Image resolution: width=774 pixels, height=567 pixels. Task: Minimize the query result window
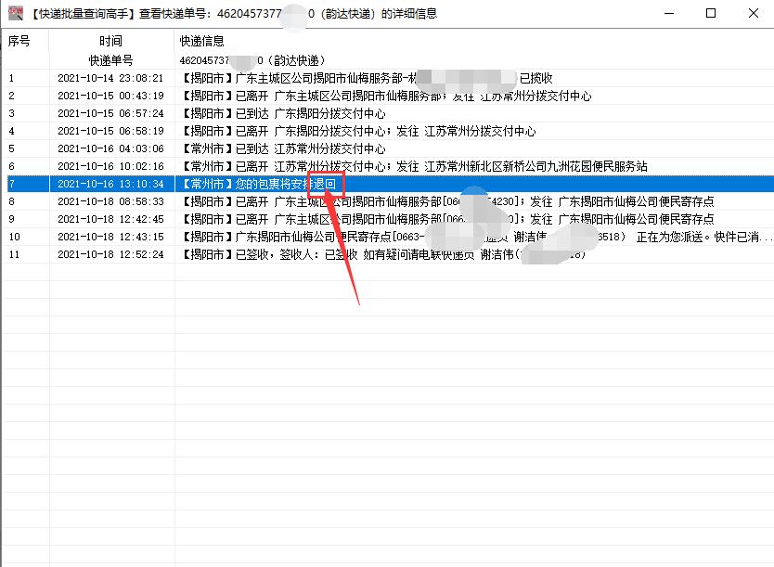click(666, 14)
